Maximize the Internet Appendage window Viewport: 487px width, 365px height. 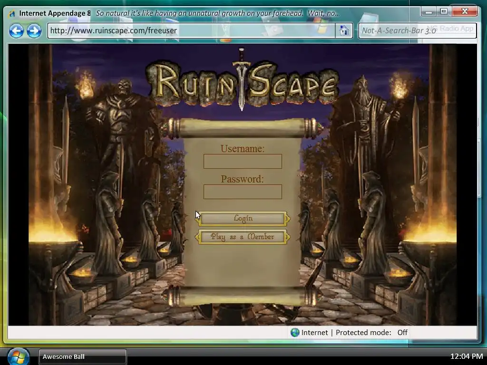444,11
